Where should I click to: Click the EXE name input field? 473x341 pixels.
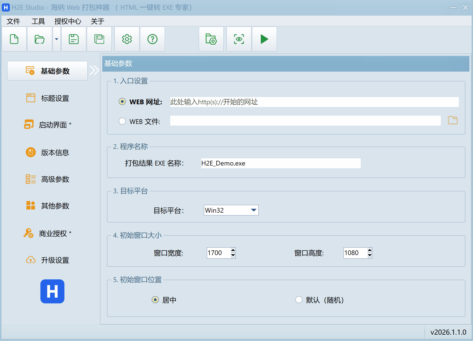pos(281,163)
